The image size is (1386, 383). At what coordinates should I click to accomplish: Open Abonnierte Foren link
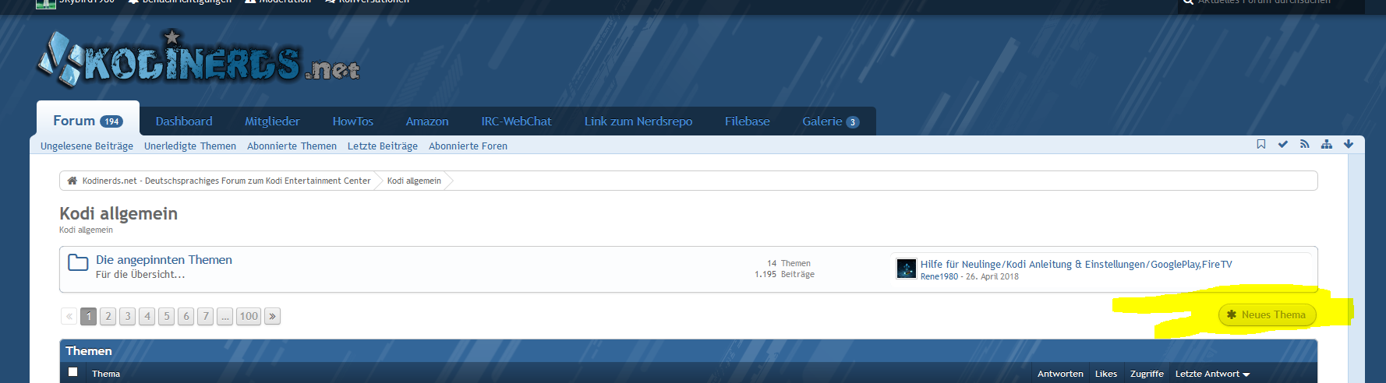[468, 146]
